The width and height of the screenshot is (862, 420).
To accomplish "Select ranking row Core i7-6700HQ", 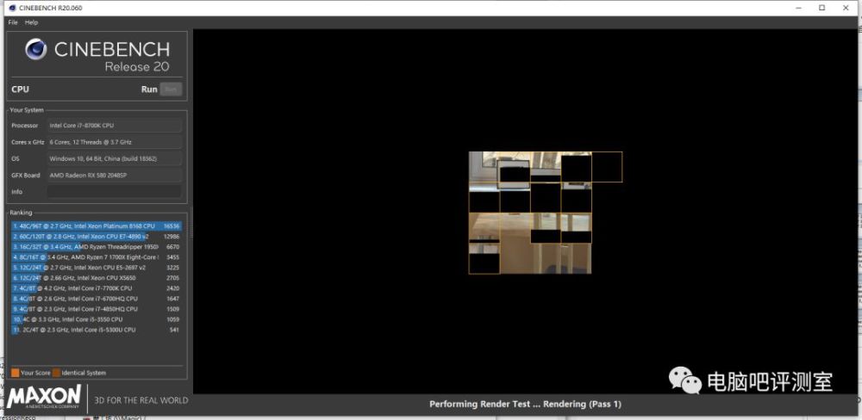I will coord(97,299).
